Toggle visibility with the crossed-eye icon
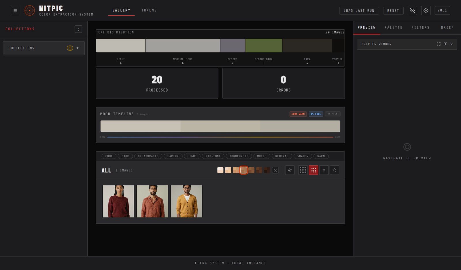 tap(412, 11)
